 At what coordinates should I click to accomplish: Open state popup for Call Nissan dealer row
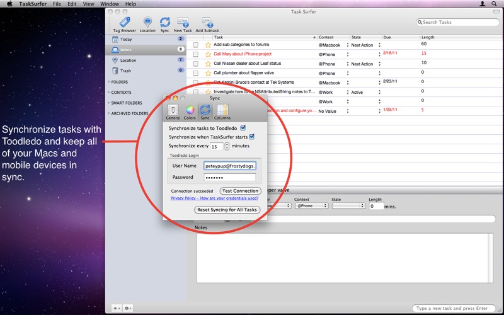[379, 64]
